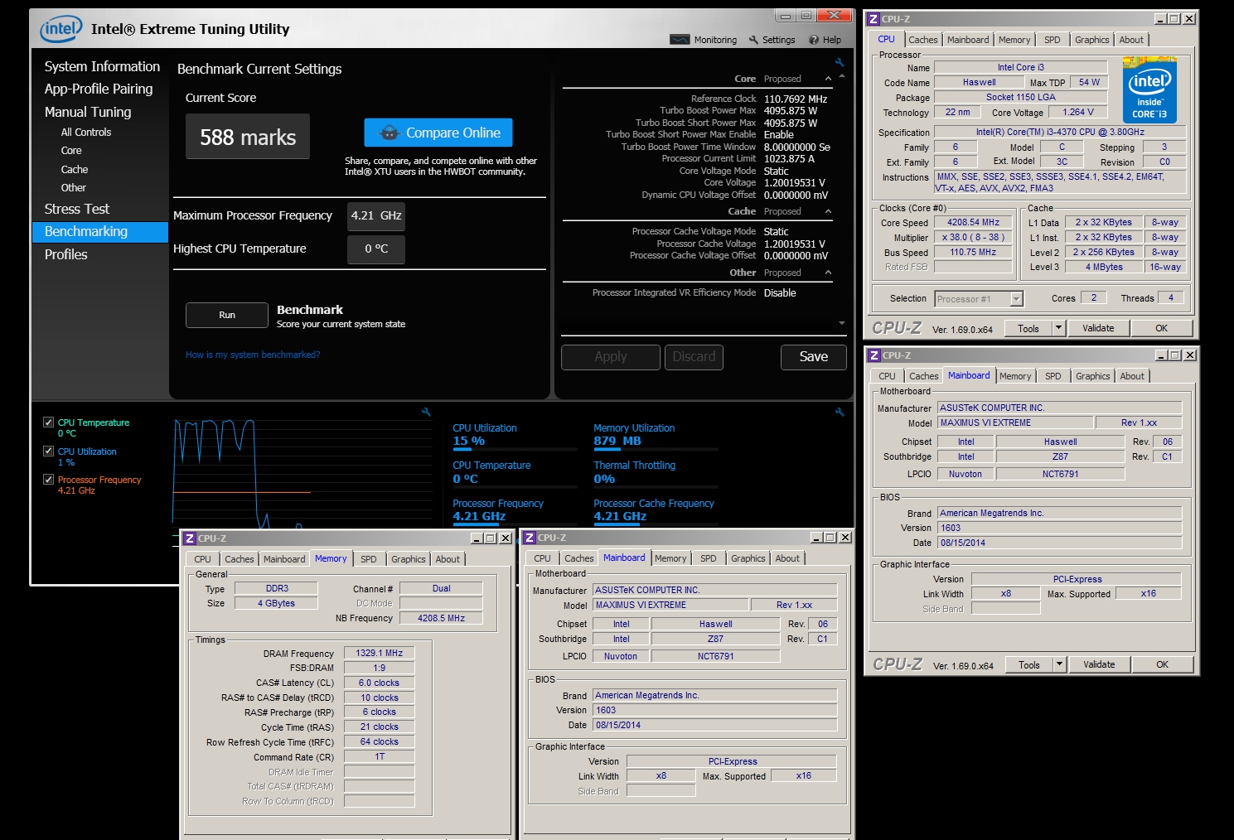Go to App-Profile Pairing
1234x840 pixels.
(99, 89)
